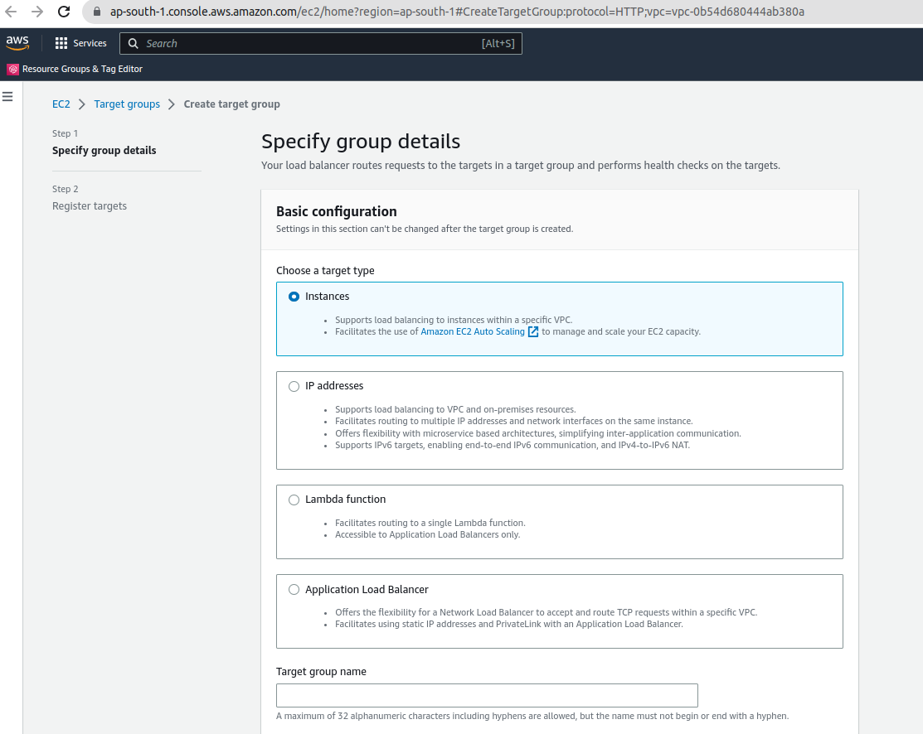
Task: Open the Services menu label
Action: point(90,44)
